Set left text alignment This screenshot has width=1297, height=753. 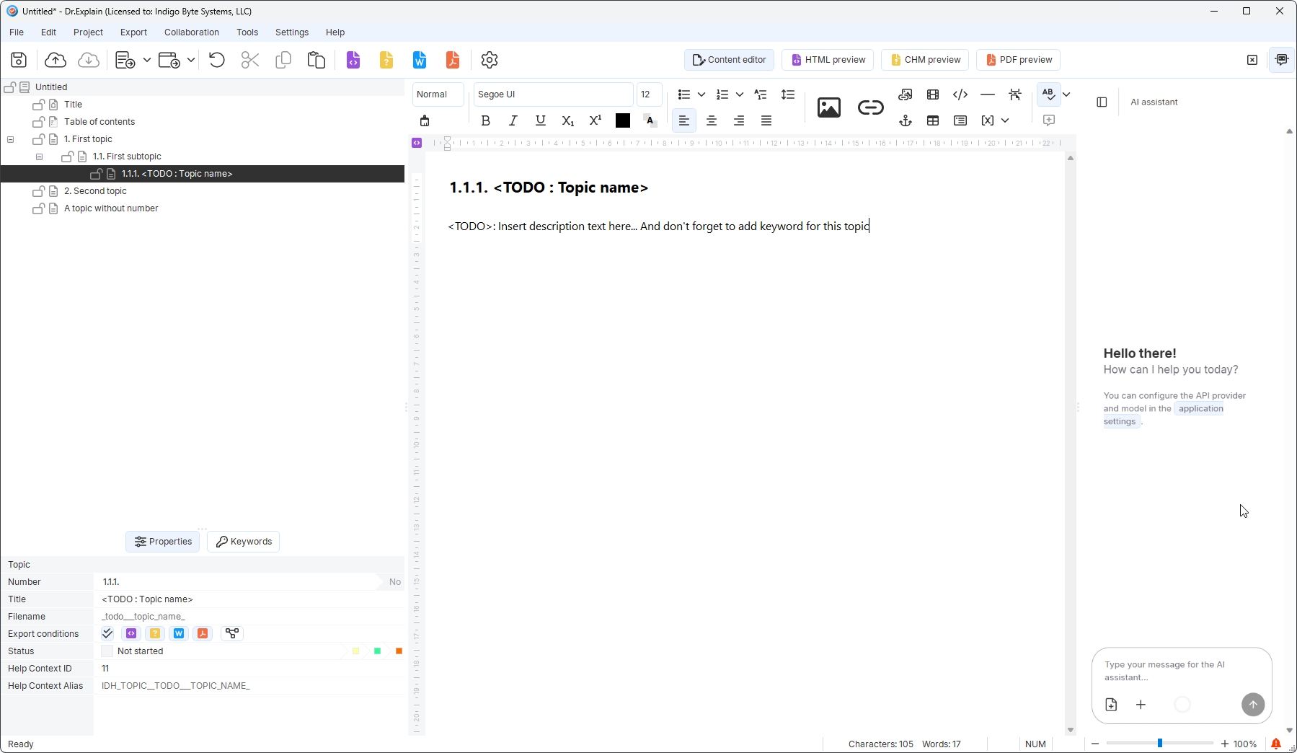coord(684,120)
